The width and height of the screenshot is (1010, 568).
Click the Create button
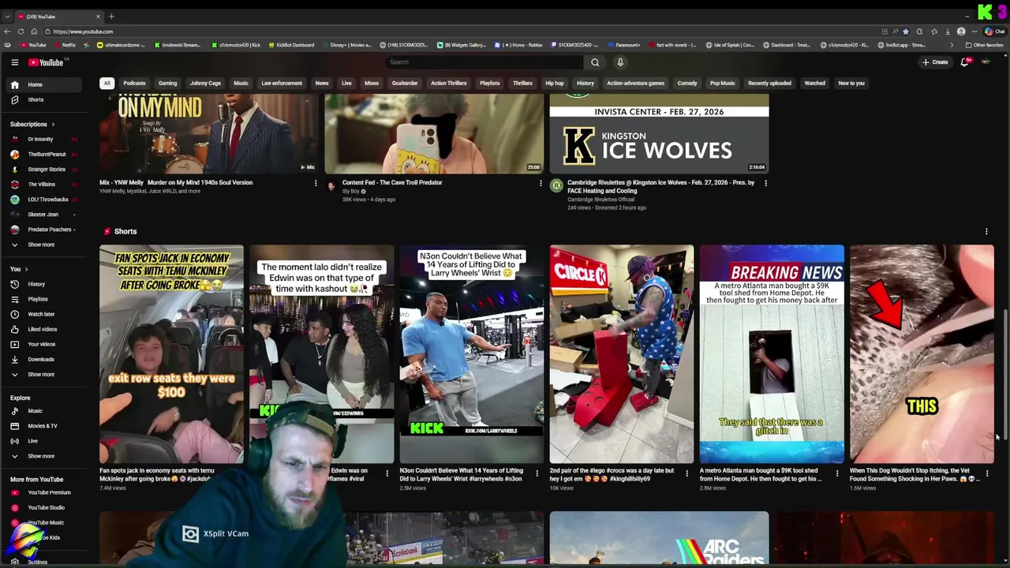click(x=935, y=62)
